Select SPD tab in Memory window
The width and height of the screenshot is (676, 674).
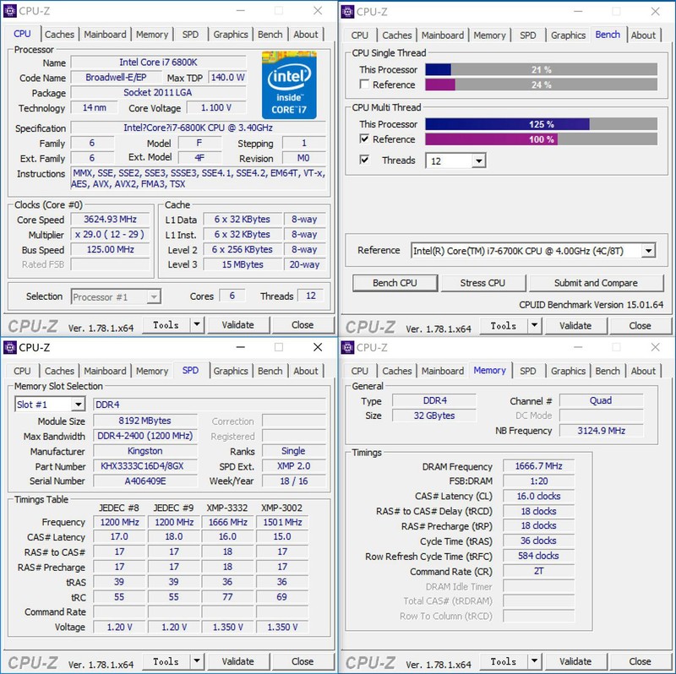click(x=527, y=371)
